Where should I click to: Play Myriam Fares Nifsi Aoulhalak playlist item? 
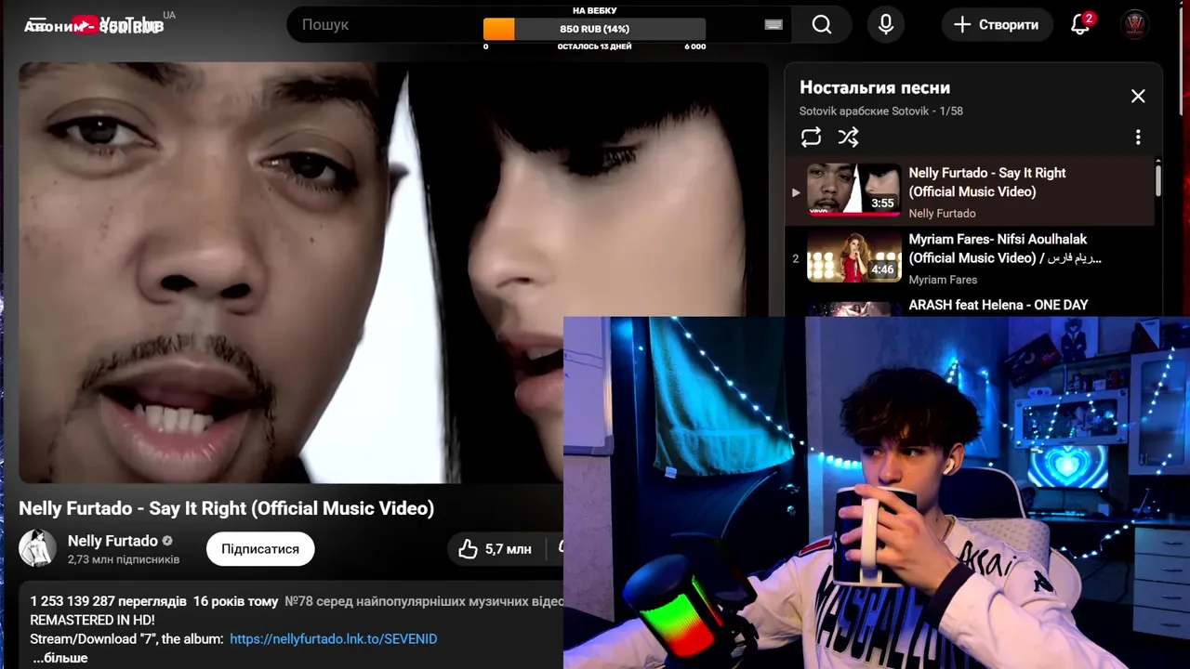971,257
